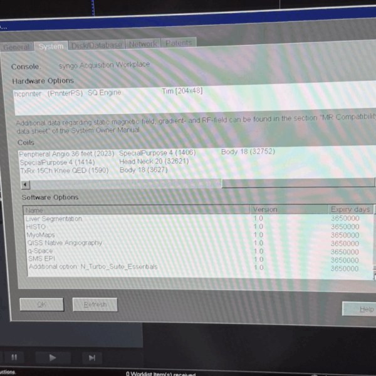This screenshot has width=376, height=376.
Task: Click Liver Segmentation expiry value 3650000
Action: 345,218
